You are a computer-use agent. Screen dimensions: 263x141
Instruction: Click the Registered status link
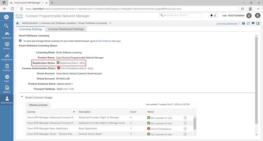65,63
